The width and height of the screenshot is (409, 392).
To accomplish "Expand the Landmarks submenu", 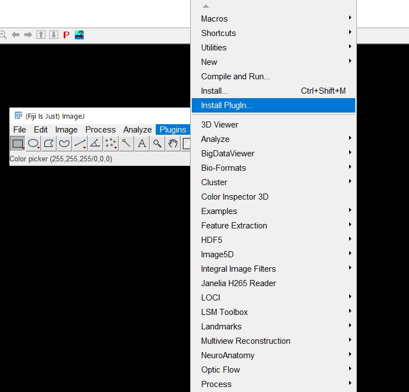I will coord(273,327).
